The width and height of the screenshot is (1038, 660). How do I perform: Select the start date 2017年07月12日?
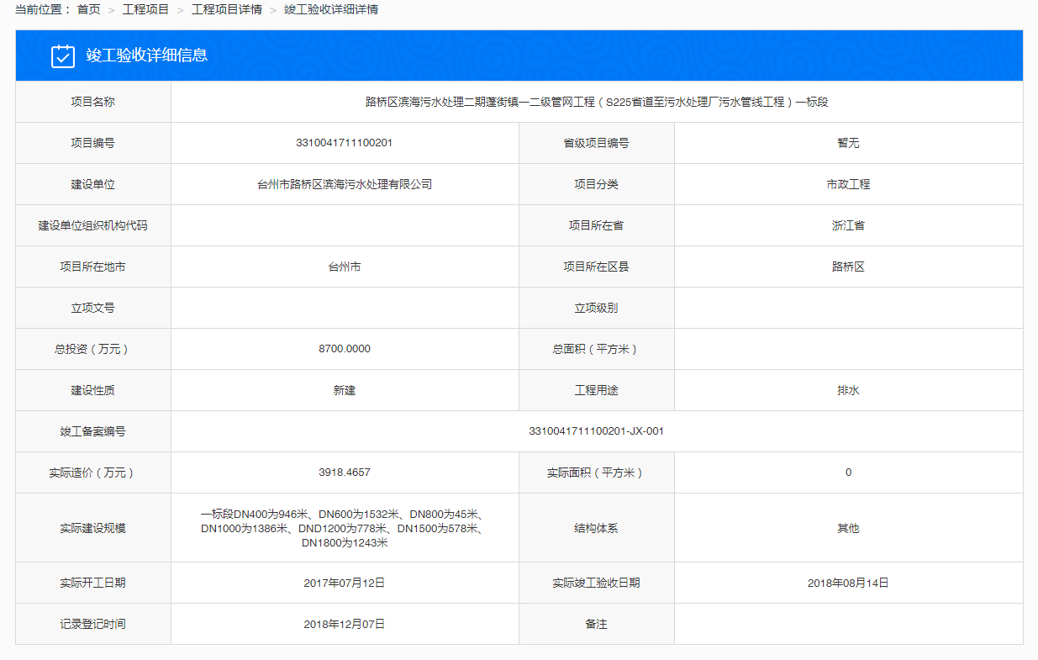click(343, 582)
